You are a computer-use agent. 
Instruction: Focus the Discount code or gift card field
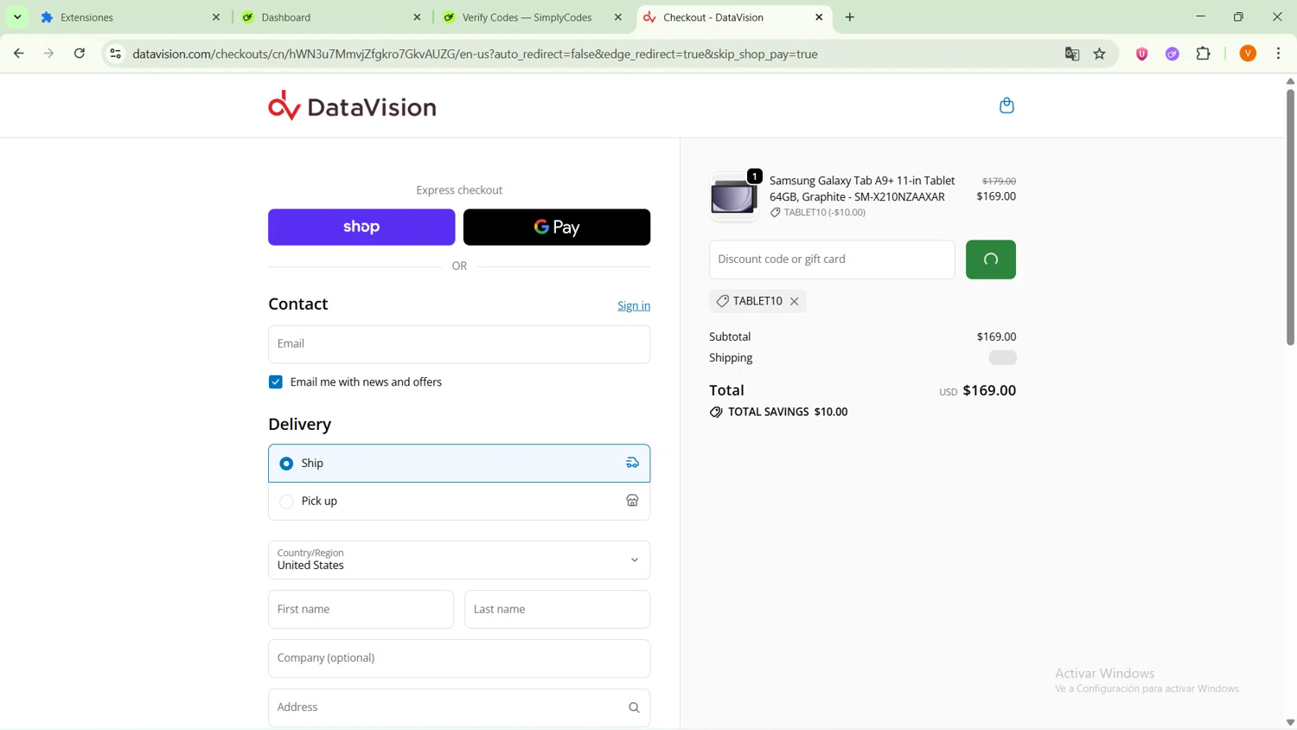pyautogui.click(x=832, y=259)
